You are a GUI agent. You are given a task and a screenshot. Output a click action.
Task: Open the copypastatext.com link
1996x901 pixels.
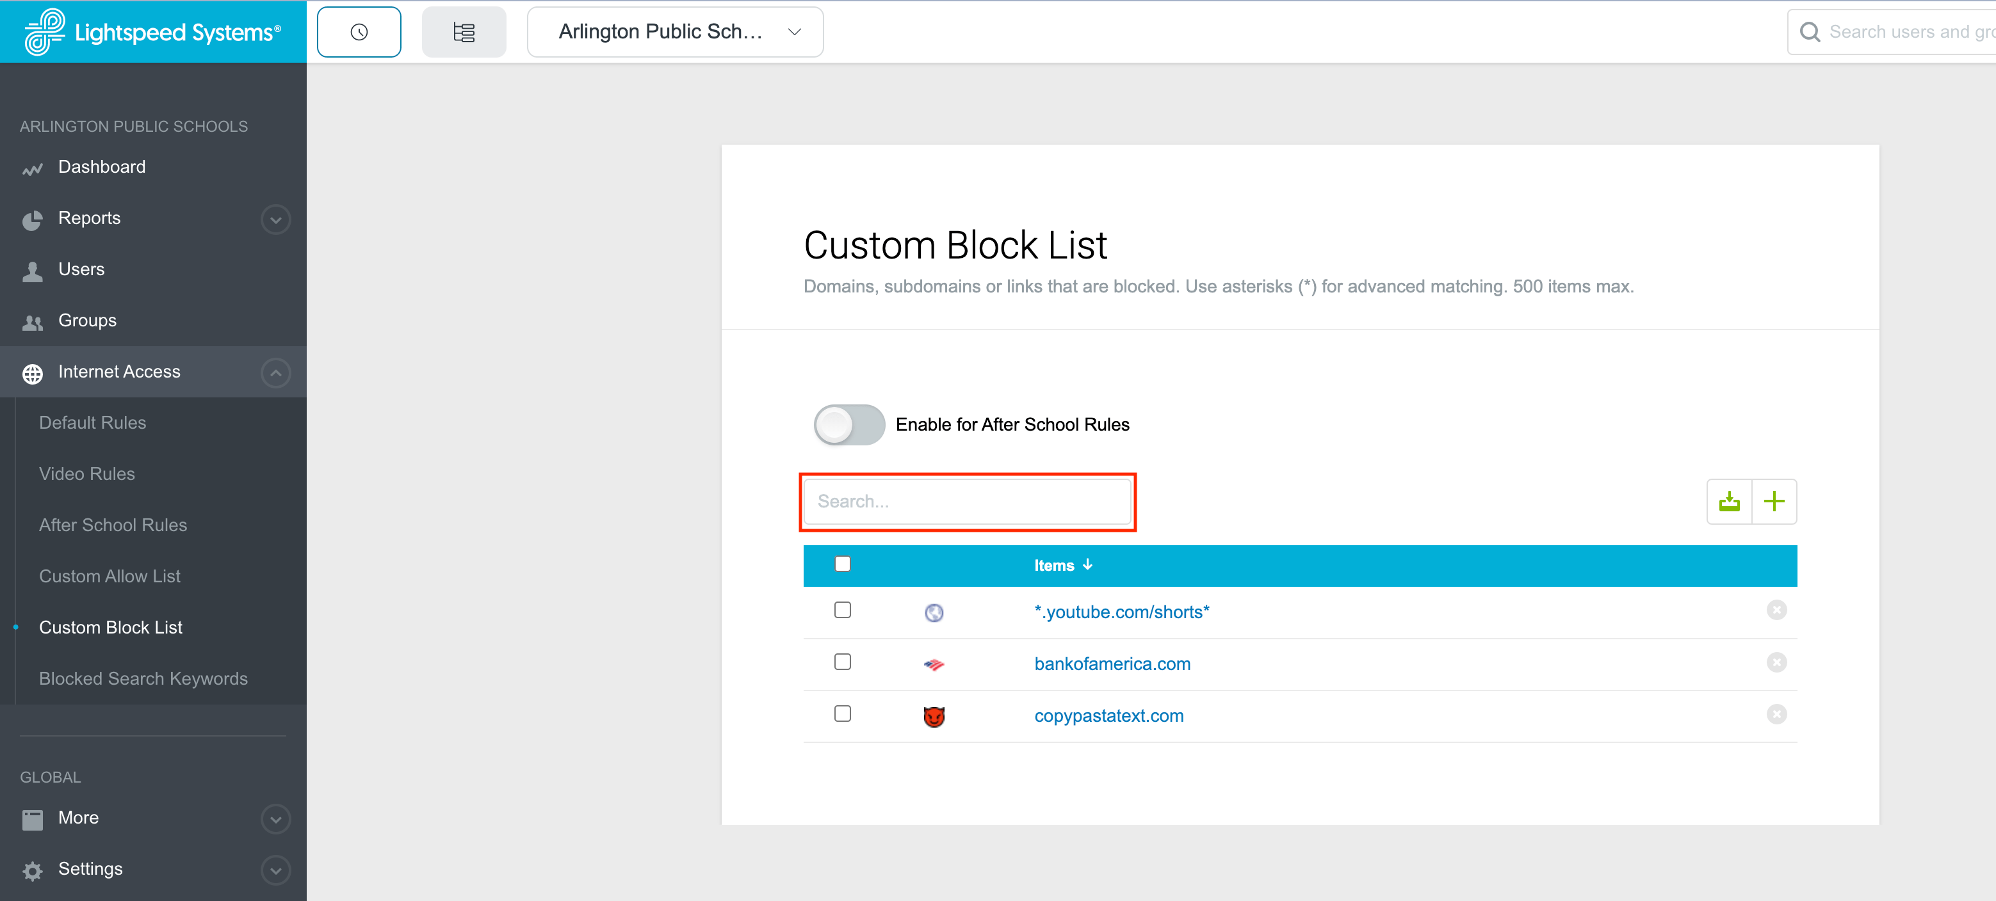tap(1108, 715)
